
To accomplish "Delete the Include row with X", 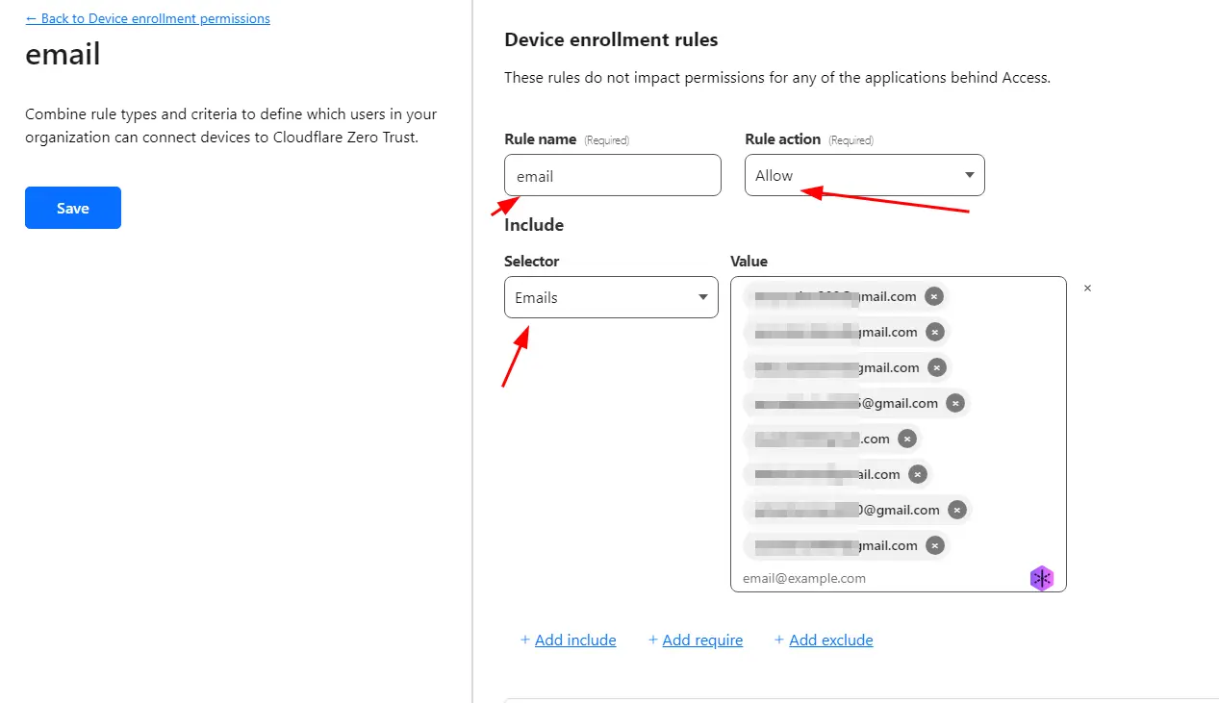I will [x=1087, y=288].
